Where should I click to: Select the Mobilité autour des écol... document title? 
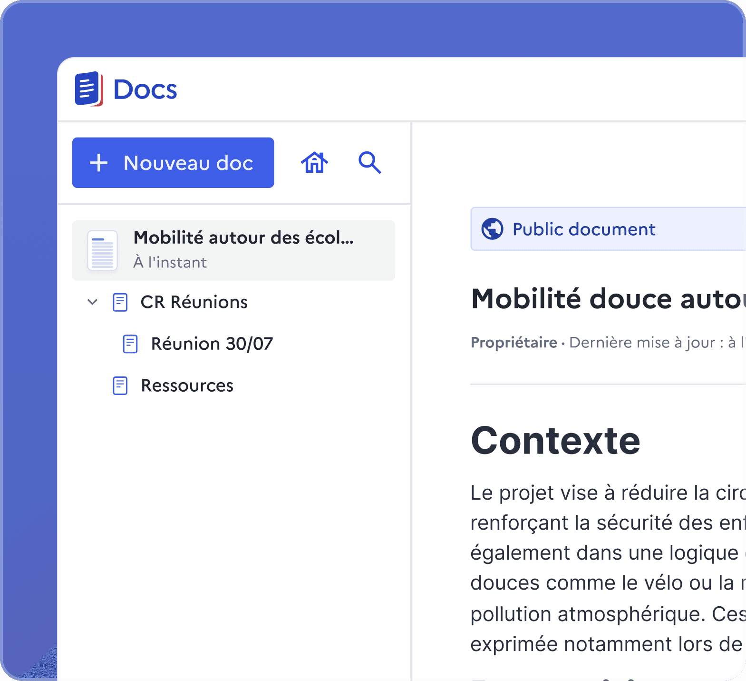[x=243, y=237]
